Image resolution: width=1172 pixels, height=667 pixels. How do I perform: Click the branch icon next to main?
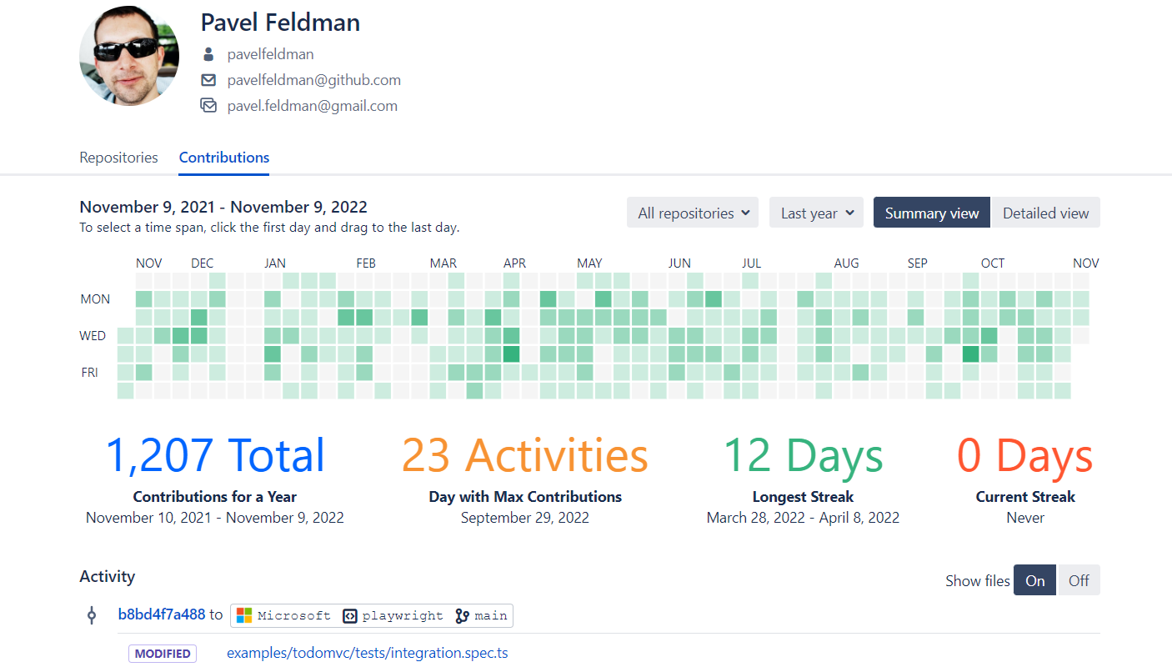click(463, 615)
